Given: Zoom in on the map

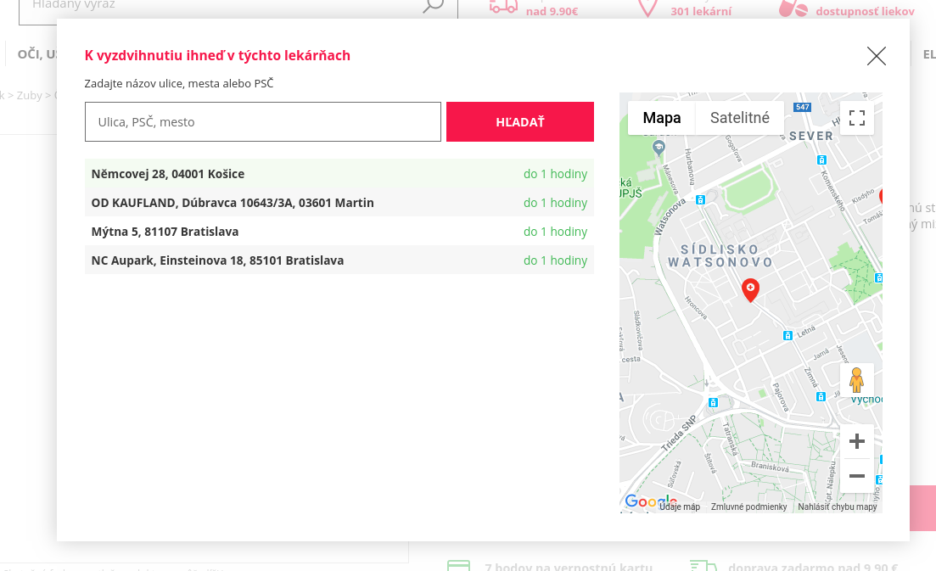Looking at the screenshot, I should (856, 441).
